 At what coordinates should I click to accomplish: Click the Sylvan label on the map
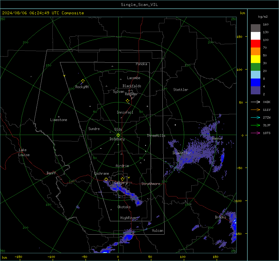pos(118,92)
